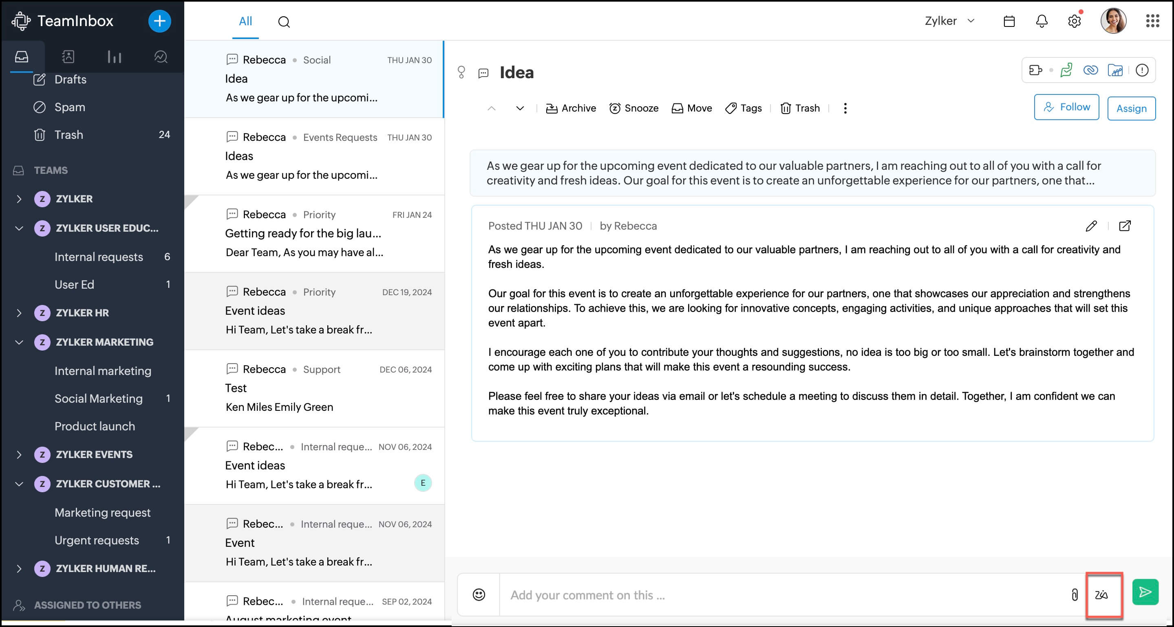Open the emoji picker in comment box
Screen dimensions: 1174x627
click(479, 594)
